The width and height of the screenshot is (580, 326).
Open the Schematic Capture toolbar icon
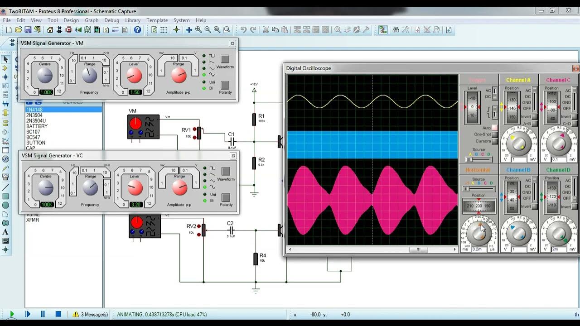click(59, 30)
